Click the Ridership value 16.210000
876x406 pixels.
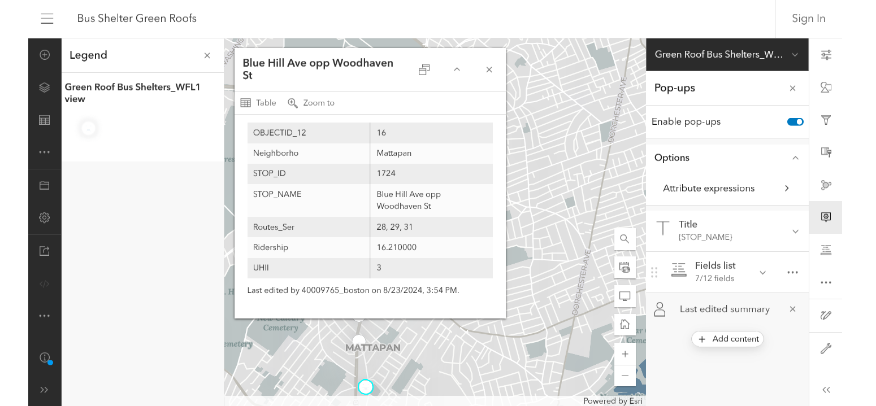coord(396,247)
